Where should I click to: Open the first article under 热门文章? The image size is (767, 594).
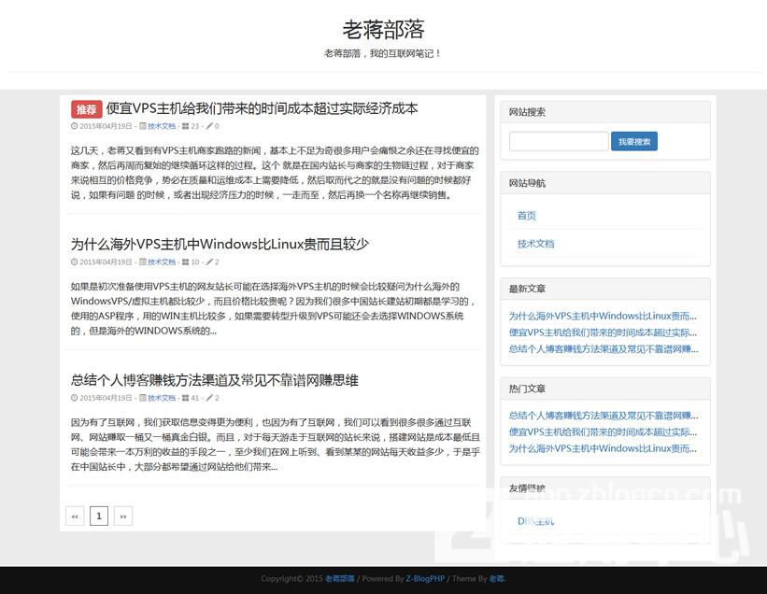602,416
